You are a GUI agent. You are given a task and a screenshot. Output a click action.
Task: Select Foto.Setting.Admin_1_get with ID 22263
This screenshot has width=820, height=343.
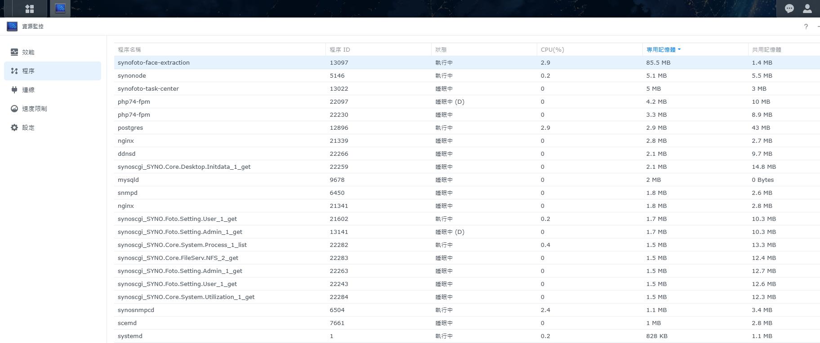[467, 271]
